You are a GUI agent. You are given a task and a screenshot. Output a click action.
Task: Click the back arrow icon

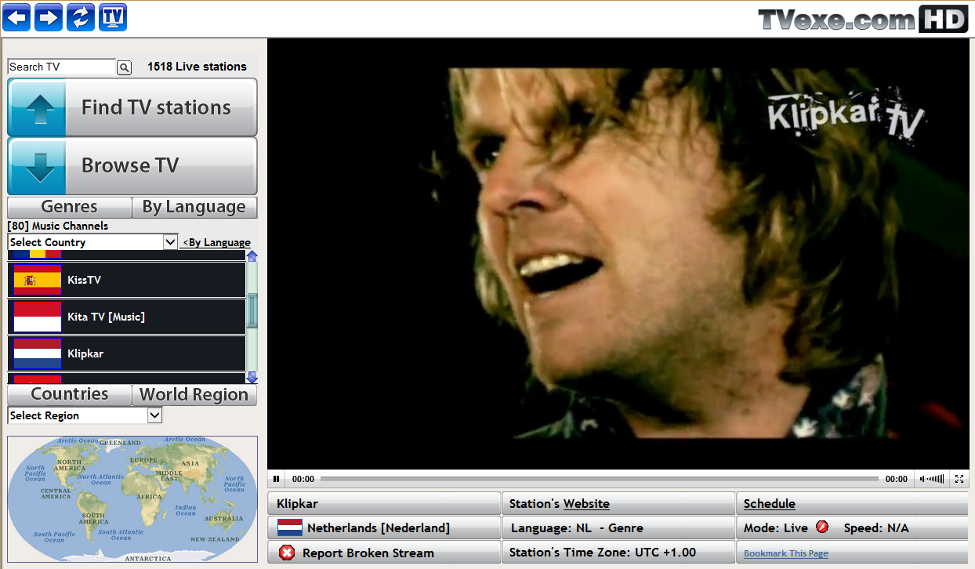[16, 16]
